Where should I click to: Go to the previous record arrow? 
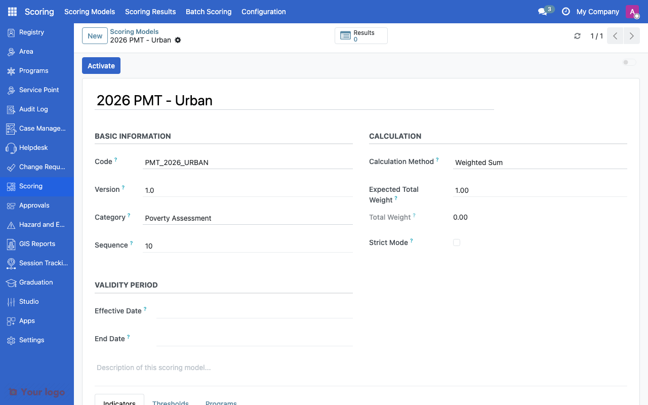pos(615,36)
